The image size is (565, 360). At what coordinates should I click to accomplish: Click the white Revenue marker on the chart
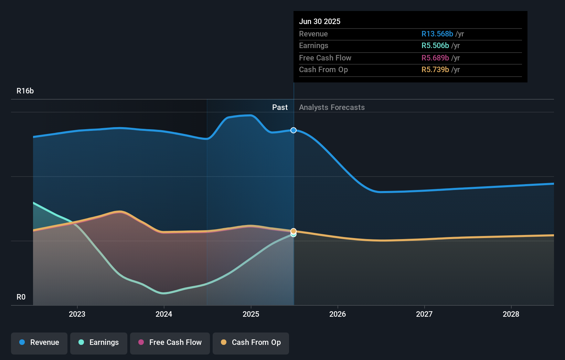click(293, 130)
